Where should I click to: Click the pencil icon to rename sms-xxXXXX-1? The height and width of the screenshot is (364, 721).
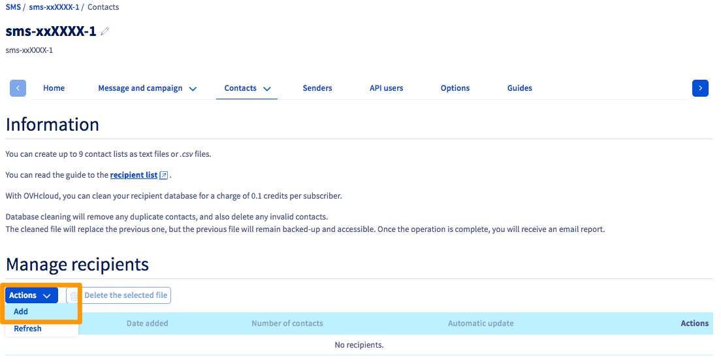pos(105,31)
